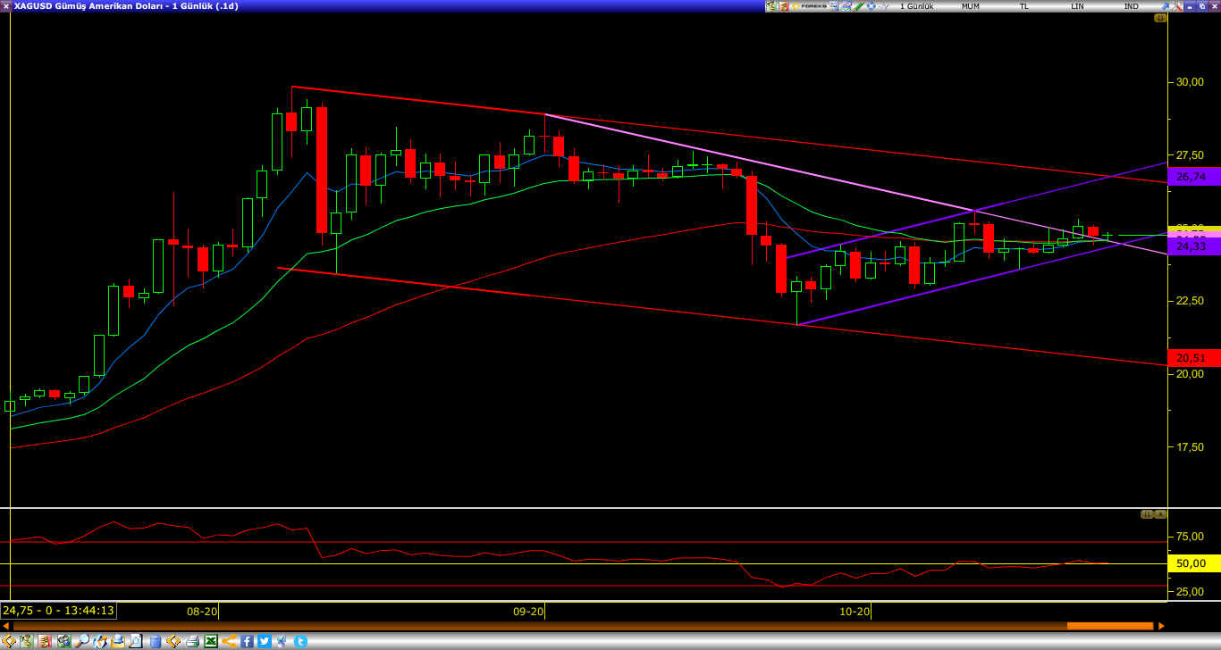Open the blue database cylinder icon
Viewport: 1221px width, 650px height.
(156, 641)
